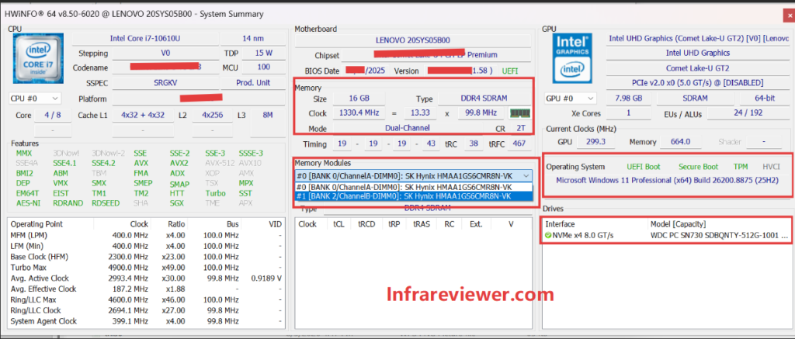Click the tRFC 467 timing value

point(519,144)
